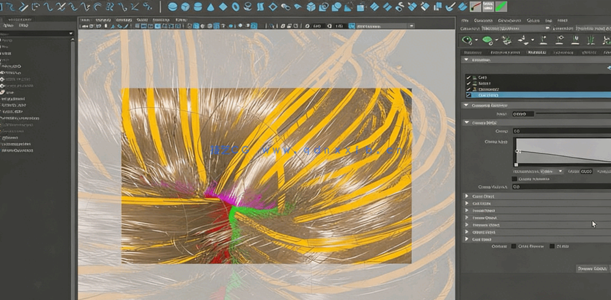
Task: Collapse the top expanded section containing the list
Action: pyautogui.click(x=467, y=60)
